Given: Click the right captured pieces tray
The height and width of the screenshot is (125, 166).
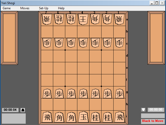Looking at the screenshot, I should [156, 38].
